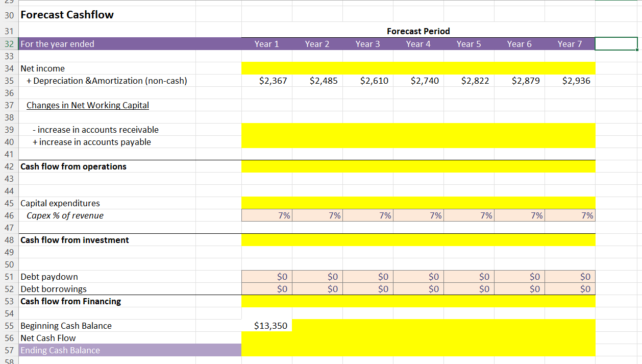Click yellow Year 1 Ending Cash Balance cell

266,350
